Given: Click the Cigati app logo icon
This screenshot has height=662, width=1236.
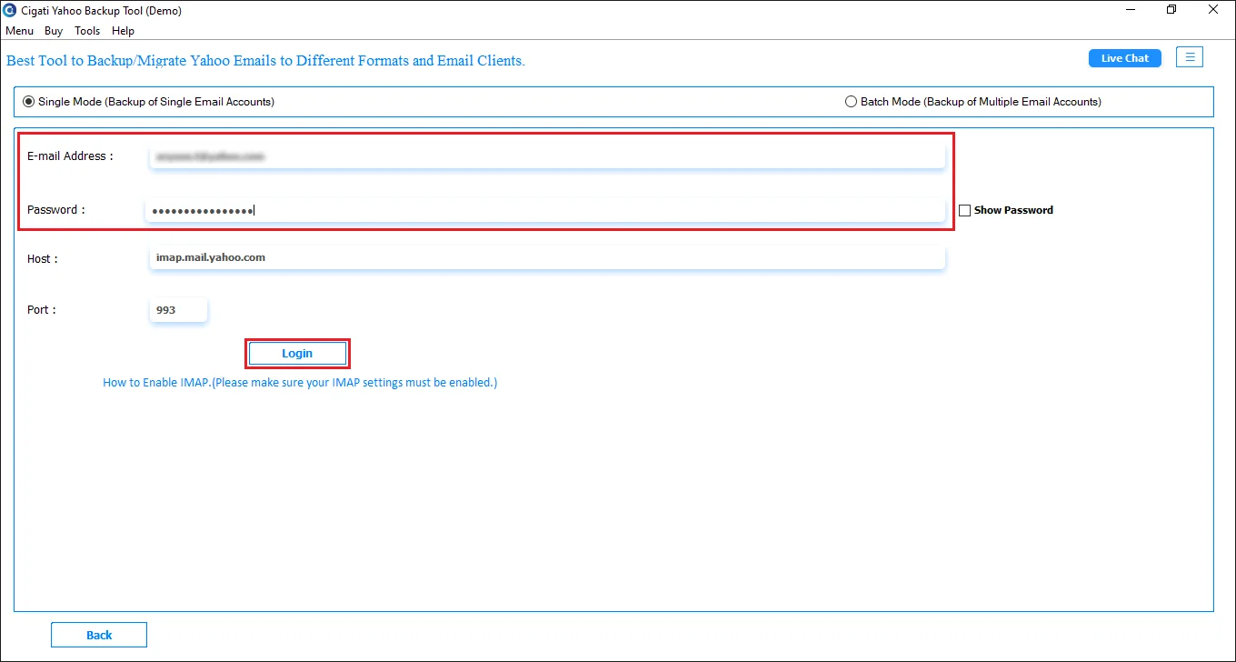Looking at the screenshot, I should coord(10,11).
